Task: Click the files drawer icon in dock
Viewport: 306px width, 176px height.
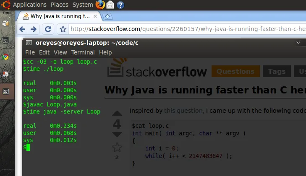Action: pos(5,23)
